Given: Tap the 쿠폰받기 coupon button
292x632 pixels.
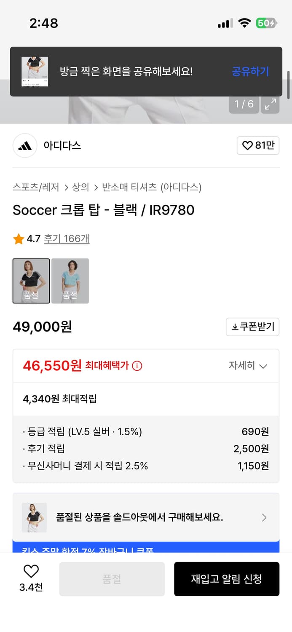Looking at the screenshot, I should 252,327.
